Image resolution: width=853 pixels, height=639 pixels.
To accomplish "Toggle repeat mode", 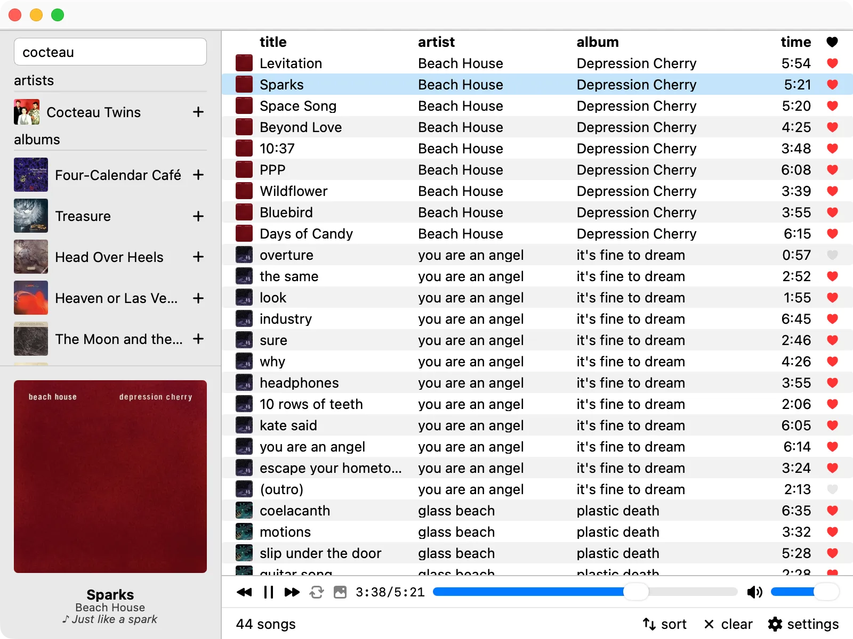I will pyautogui.click(x=317, y=592).
